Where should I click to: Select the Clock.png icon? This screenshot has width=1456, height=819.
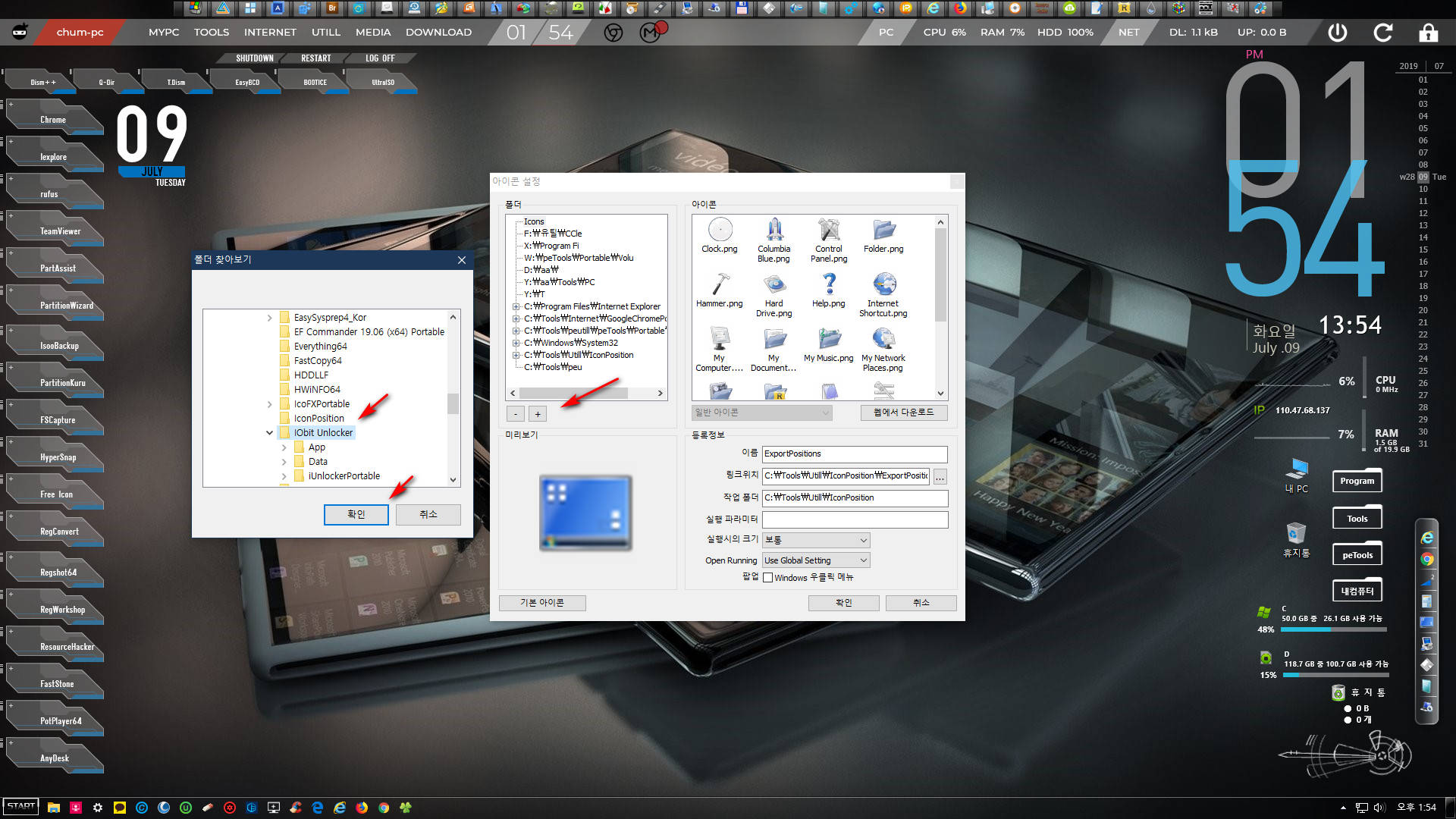[x=720, y=235]
